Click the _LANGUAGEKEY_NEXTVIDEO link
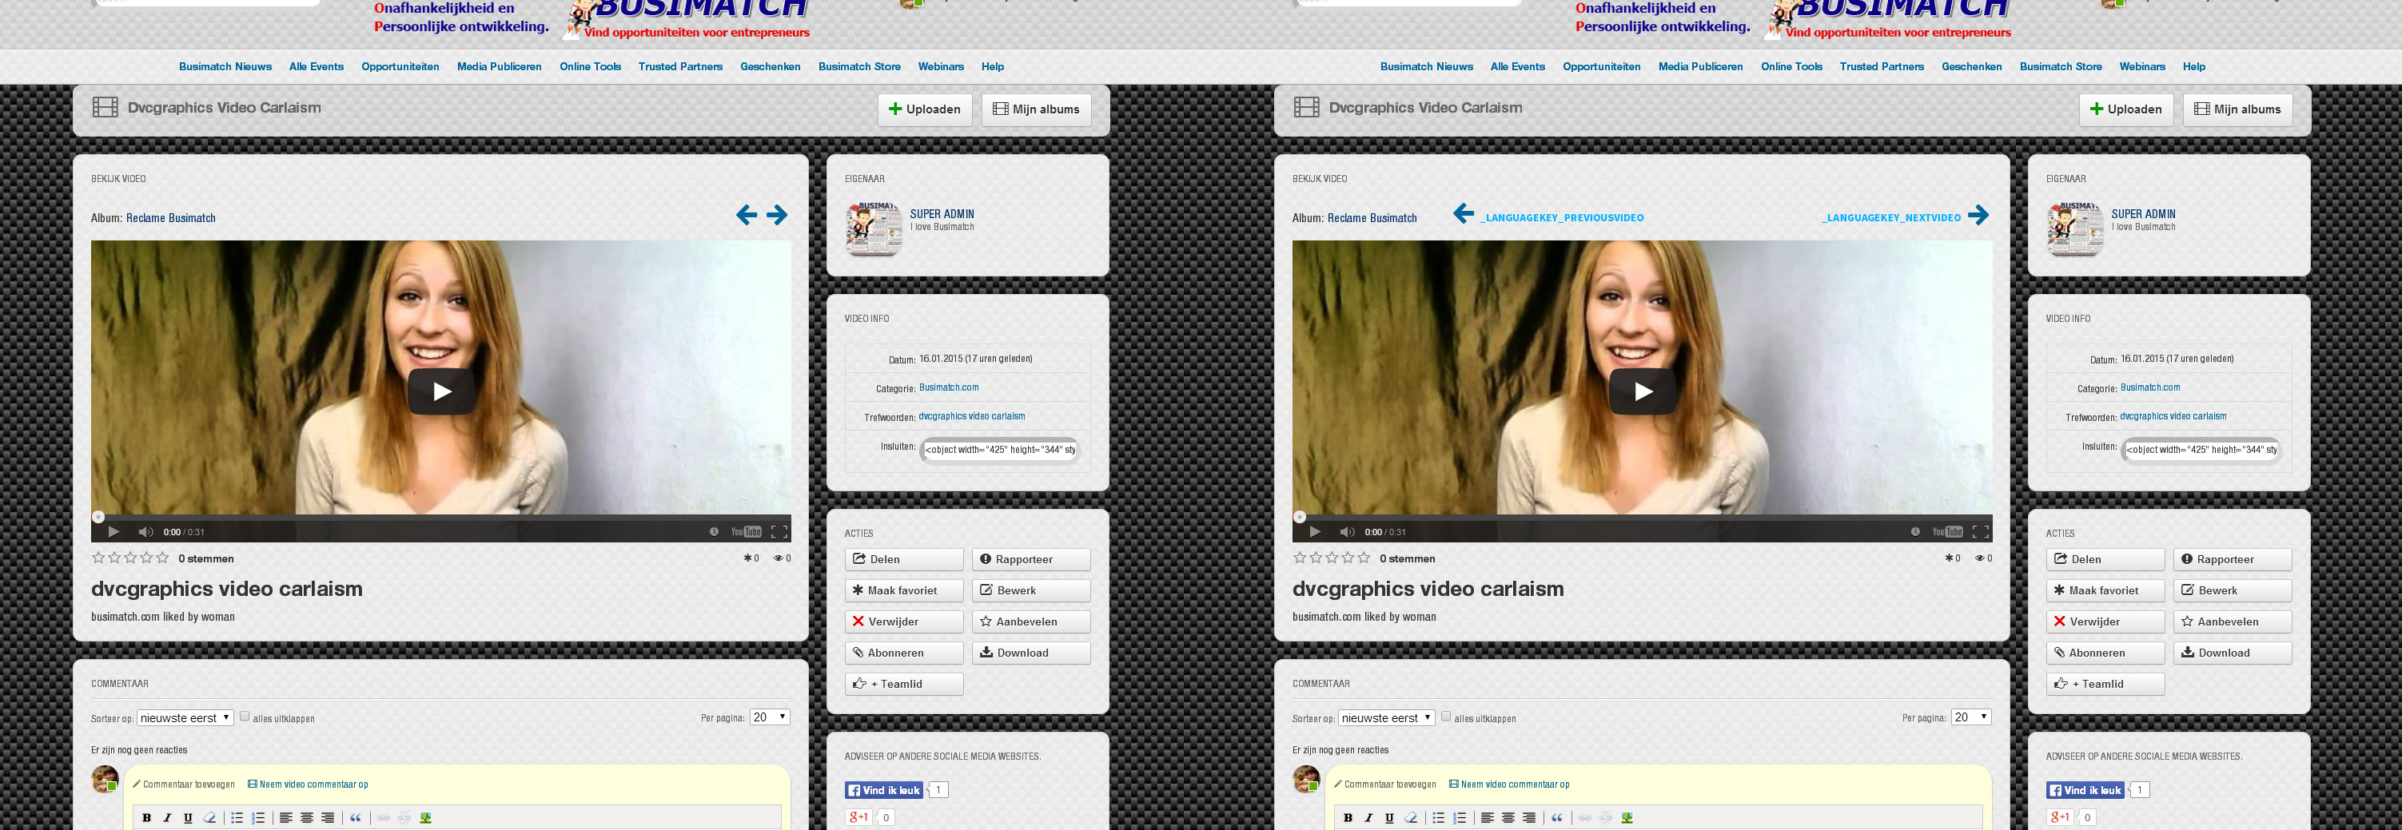The image size is (2402, 830). [x=1892, y=218]
